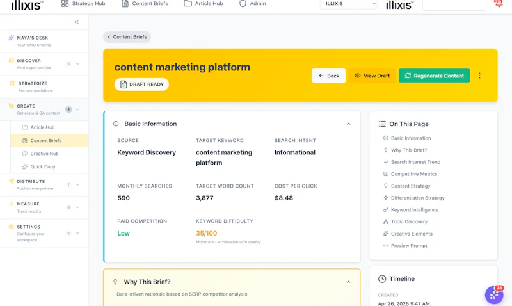Expand the Measure section chevron
This screenshot has height=306, width=512.
click(x=77, y=207)
